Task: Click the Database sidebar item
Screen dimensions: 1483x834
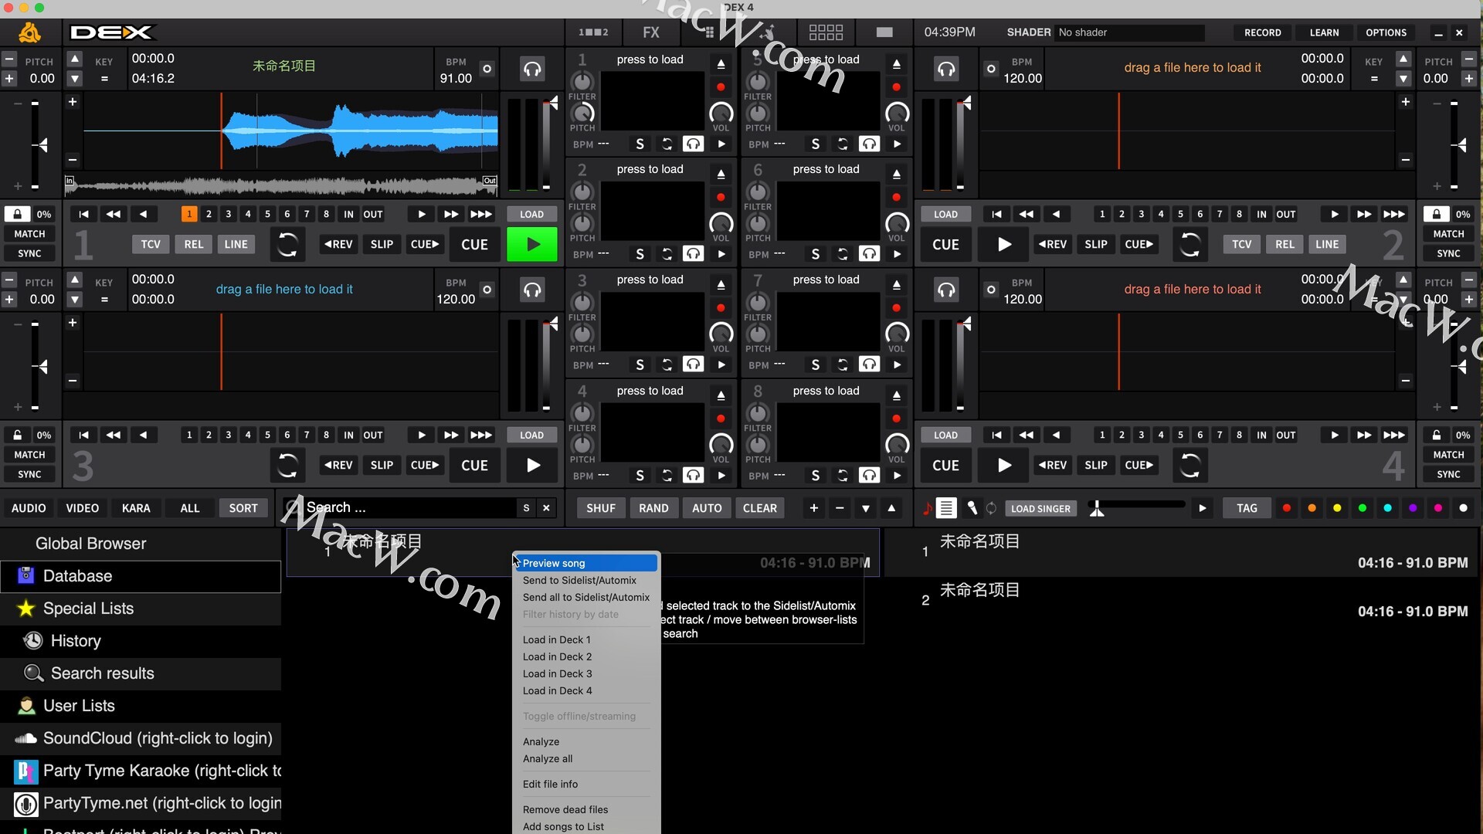Action: point(77,576)
